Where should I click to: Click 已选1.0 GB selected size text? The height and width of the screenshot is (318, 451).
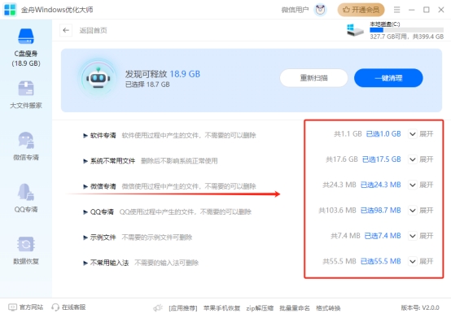point(383,134)
